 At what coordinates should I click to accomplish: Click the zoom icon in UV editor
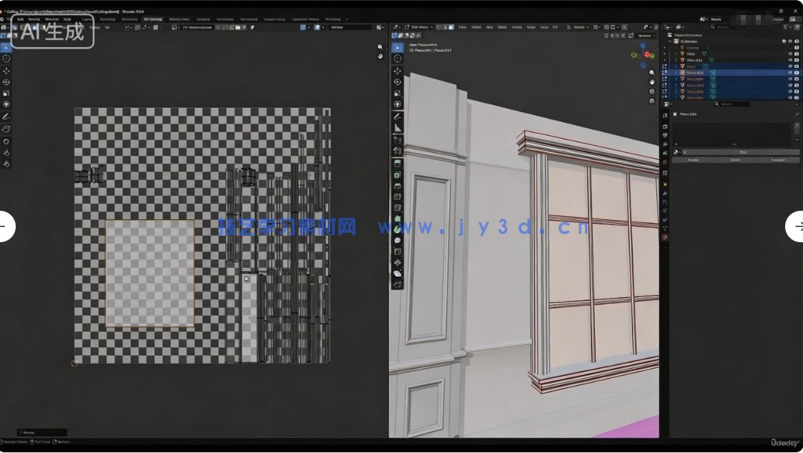tap(380, 47)
